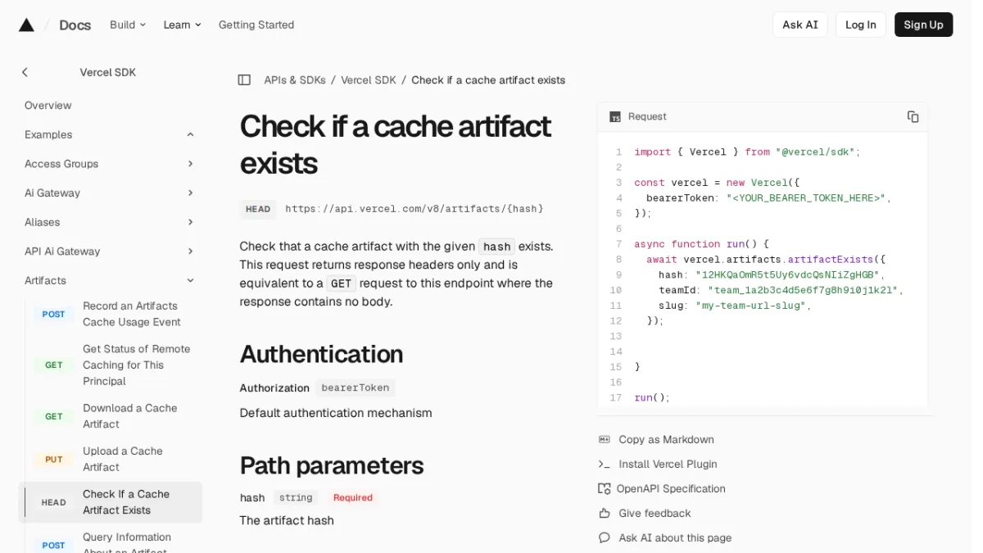This screenshot has width=983, height=553.
Task: Click the endpoint URL text
Action: [x=414, y=209]
